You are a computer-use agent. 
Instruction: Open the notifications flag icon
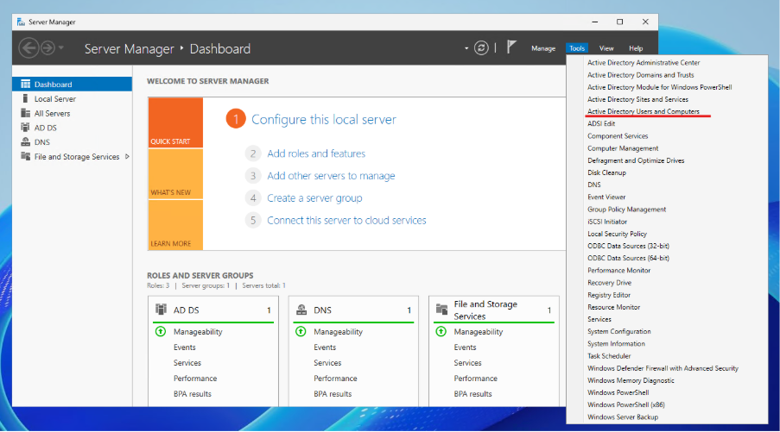tap(511, 48)
